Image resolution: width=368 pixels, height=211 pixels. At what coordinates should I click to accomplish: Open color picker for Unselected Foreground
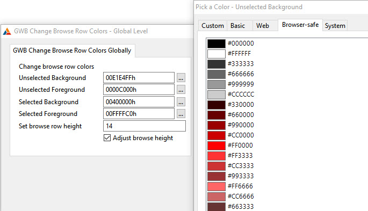[181, 90]
